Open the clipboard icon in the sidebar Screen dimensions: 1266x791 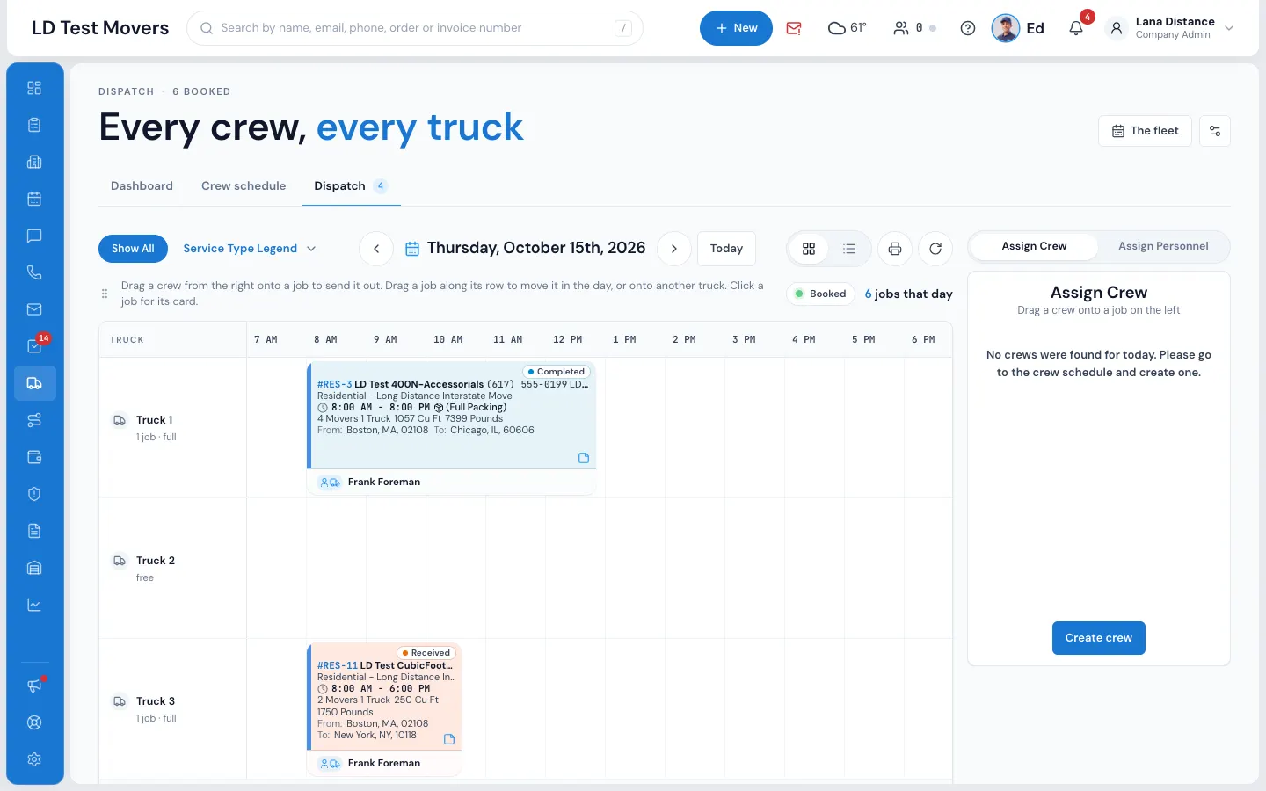click(x=34, y=125)
